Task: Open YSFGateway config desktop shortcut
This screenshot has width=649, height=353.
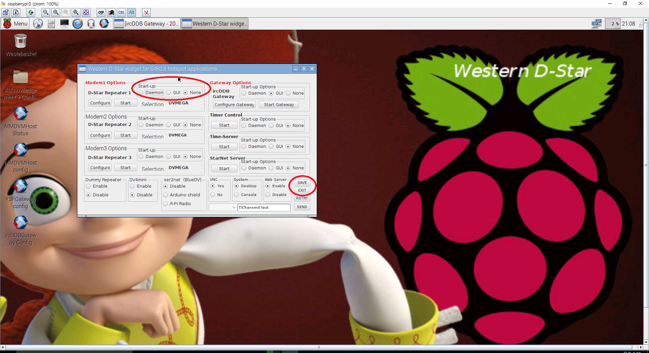Action: [20, 194]
